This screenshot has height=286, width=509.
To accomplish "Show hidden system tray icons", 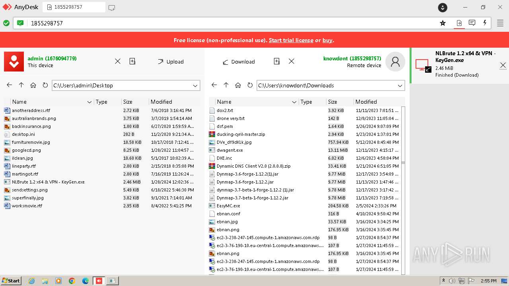I will coord(444,281).
